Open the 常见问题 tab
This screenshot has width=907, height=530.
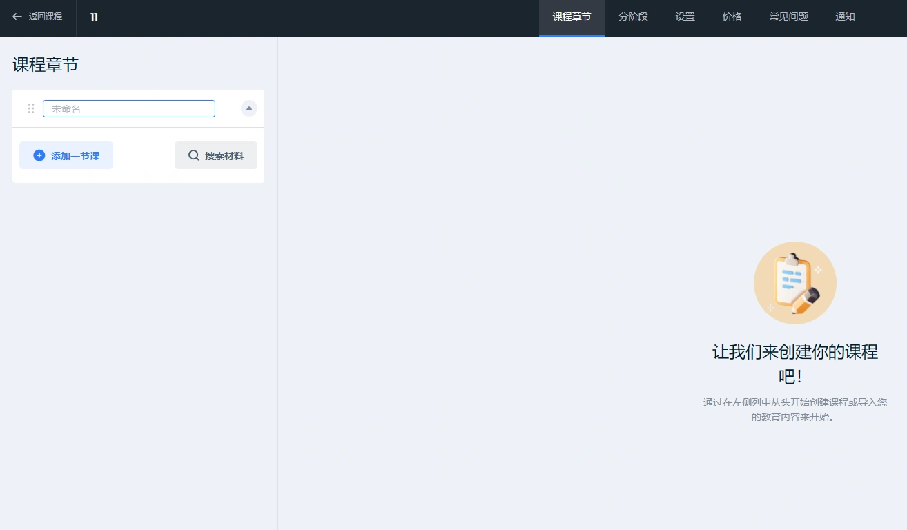[788, 17]
